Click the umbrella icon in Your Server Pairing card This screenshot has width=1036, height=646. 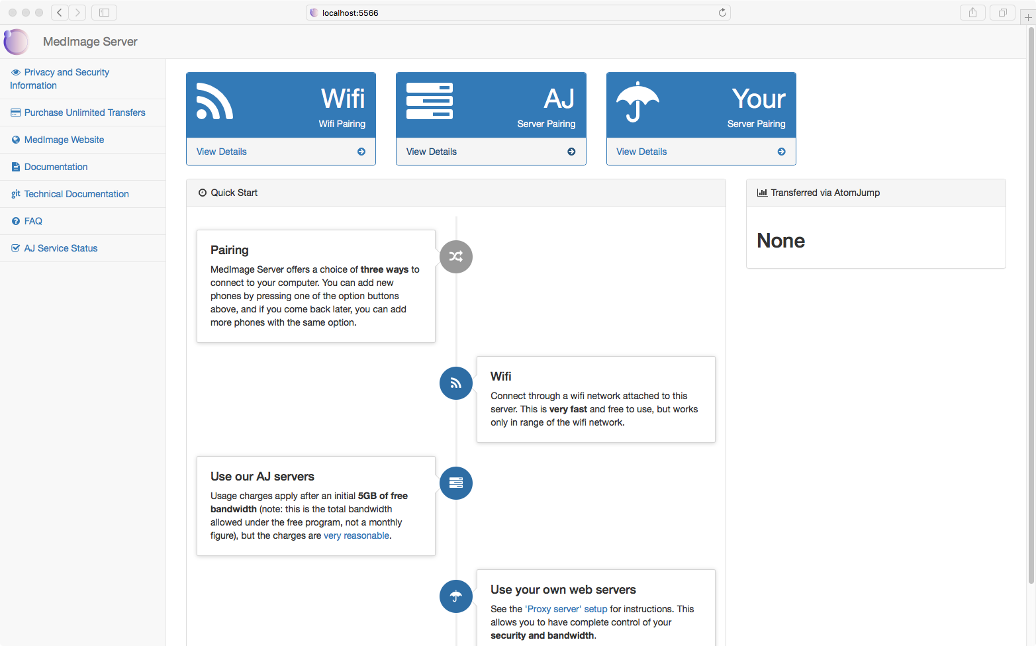click(637, 102)
